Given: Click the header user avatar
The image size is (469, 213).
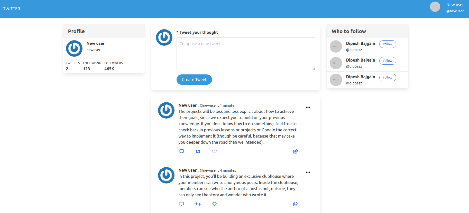Looking at the screenshot, I should pos(435,7).
